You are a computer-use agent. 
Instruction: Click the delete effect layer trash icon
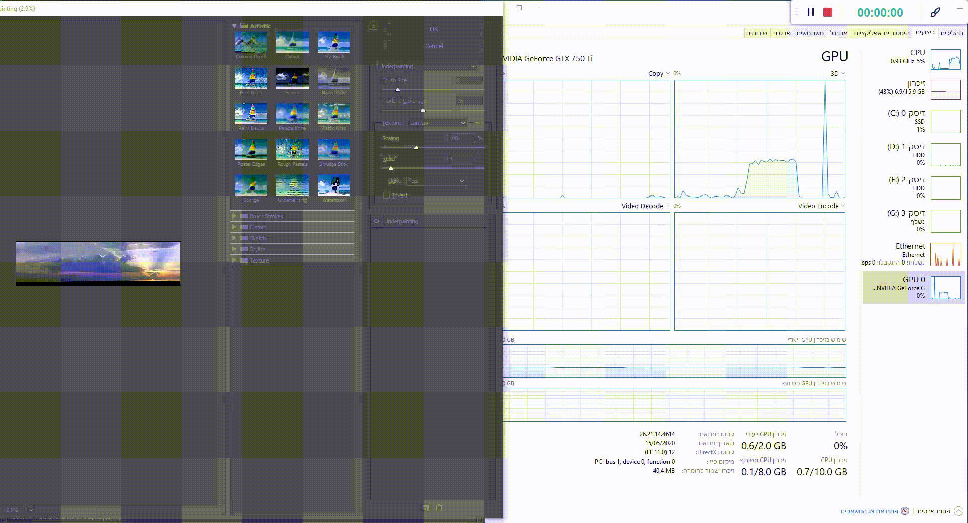[x=439, y=508]
